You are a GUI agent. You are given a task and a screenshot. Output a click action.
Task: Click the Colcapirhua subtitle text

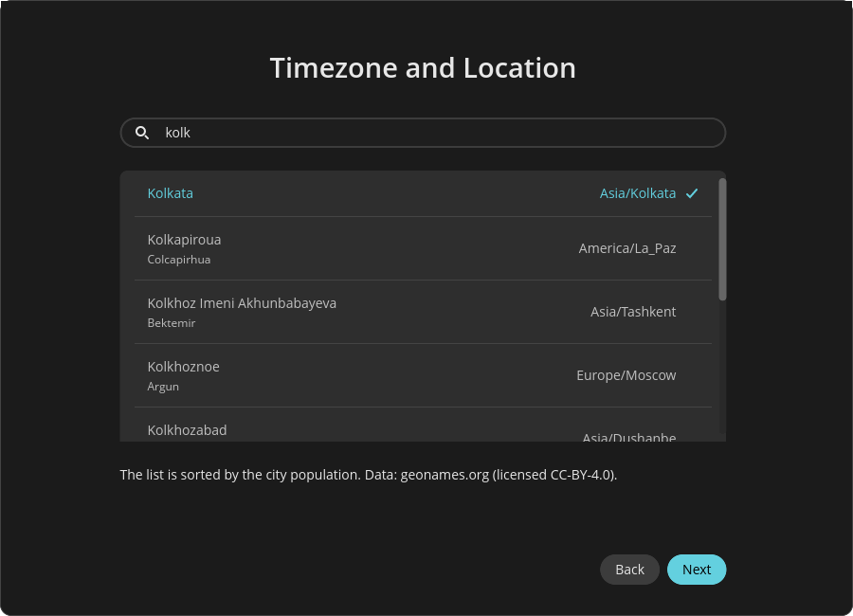pos(179,260)
